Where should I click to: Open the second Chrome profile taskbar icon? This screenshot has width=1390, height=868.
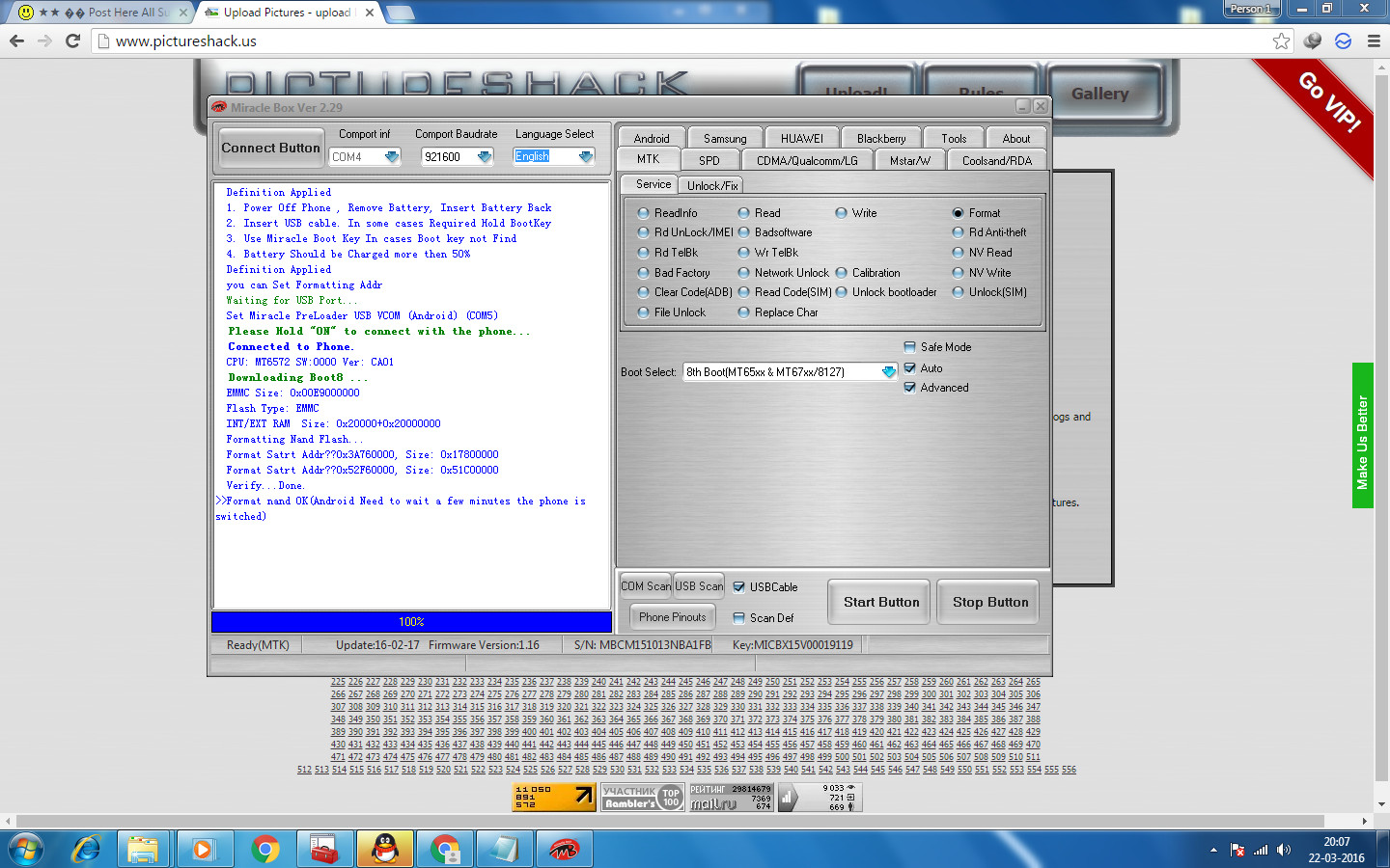(445, 850)
